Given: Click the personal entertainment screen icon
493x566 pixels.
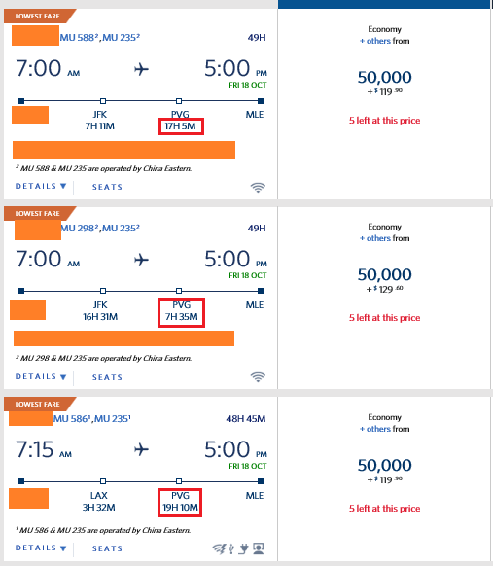Looking at the screenshot, I should click(x=258, y=548).
